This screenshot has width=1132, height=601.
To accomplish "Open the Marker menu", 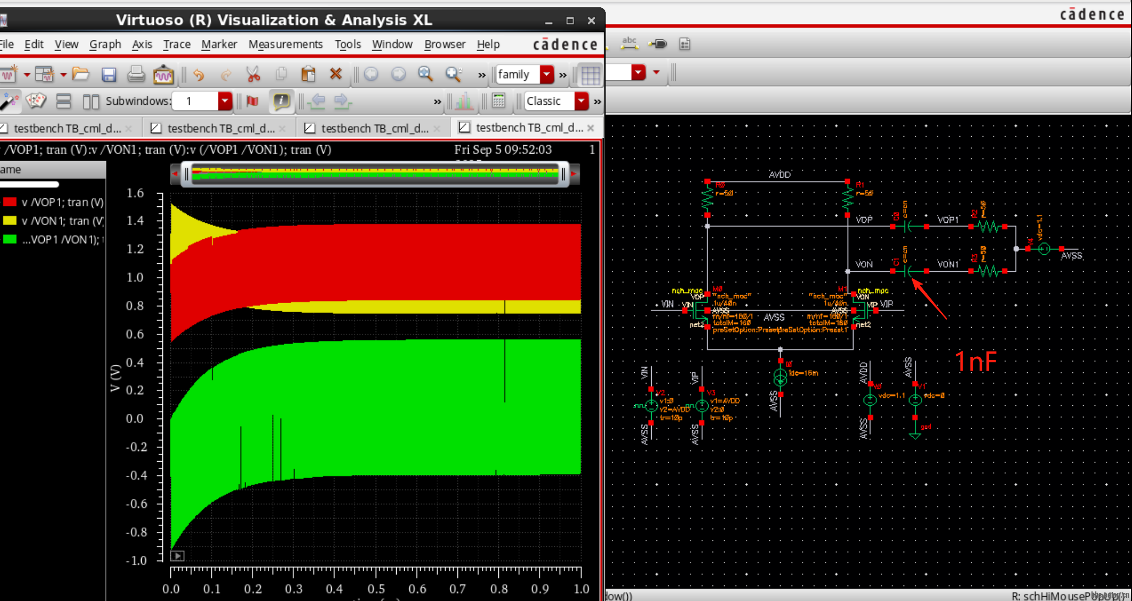I will [219, 44].
